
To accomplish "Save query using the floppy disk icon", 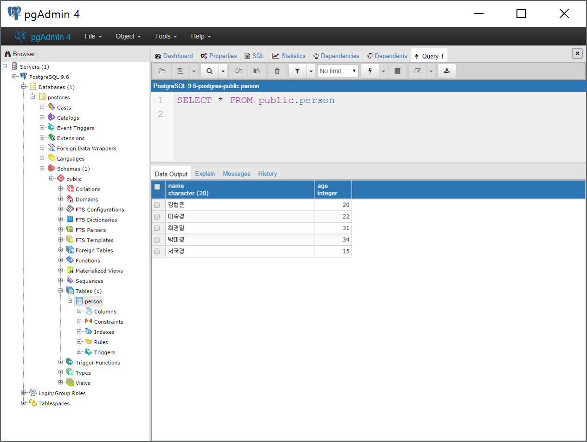I will point(181,71).
